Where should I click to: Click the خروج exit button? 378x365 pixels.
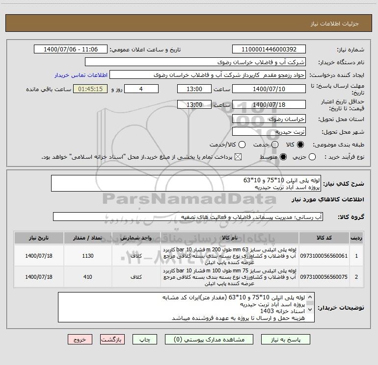(80, 339)
